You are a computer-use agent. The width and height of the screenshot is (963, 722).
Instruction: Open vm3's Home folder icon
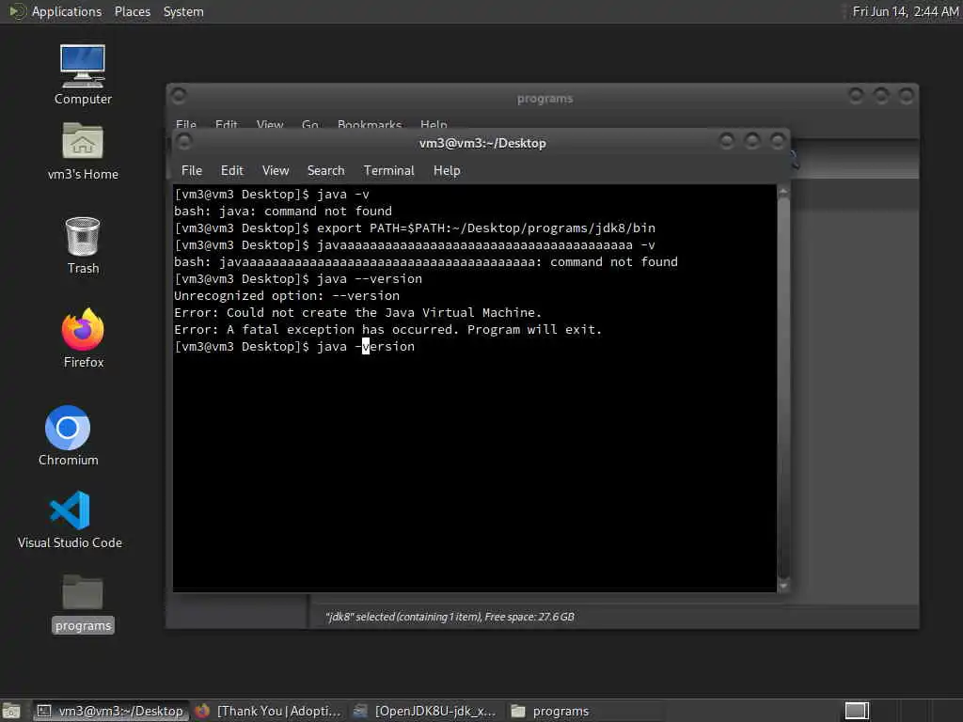pyautogui.click(x=83, y=151)
